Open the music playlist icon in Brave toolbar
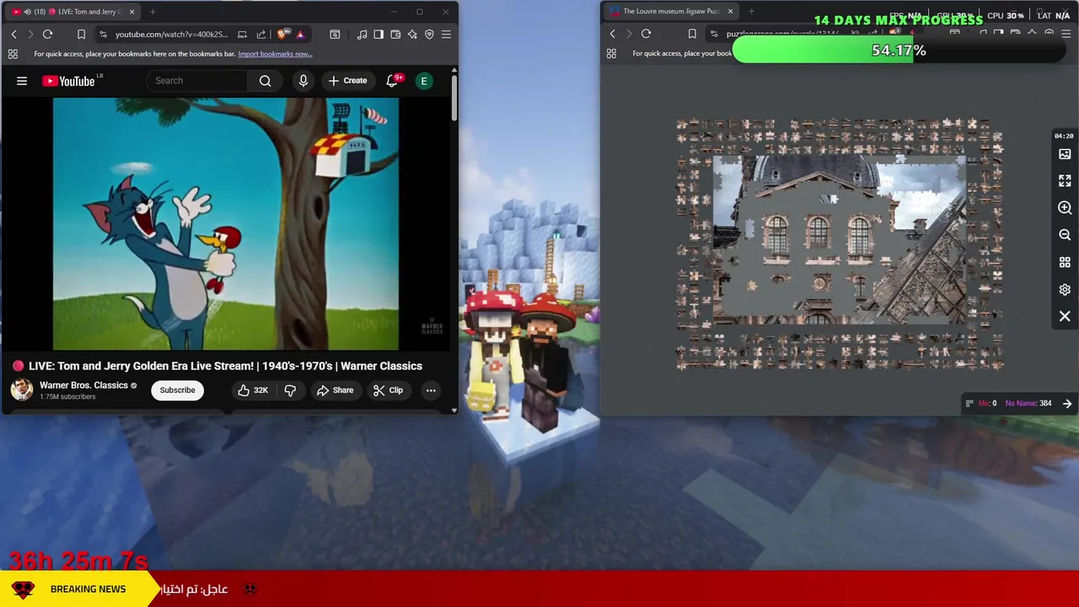This screenshot has width=1079, height=607. pos(362,35)
